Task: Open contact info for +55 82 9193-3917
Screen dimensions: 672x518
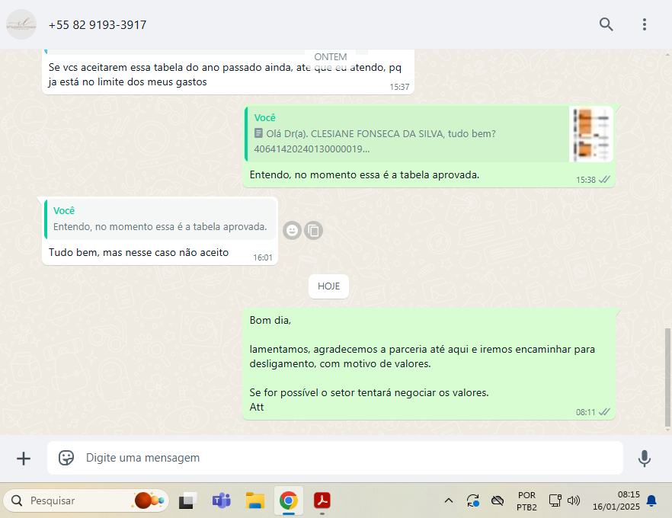Action: click(x=98, y=25)
